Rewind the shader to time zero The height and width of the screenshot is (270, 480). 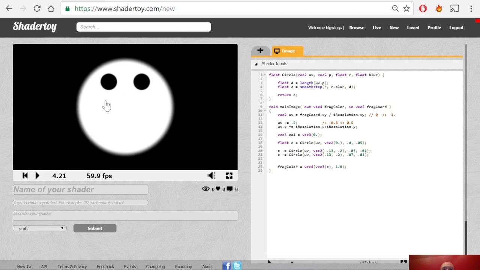click(25, 175)
